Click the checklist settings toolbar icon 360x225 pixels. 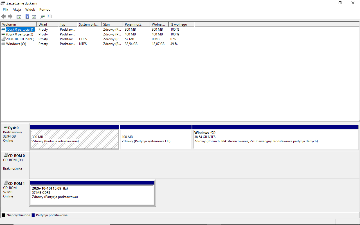click(49, 17)
